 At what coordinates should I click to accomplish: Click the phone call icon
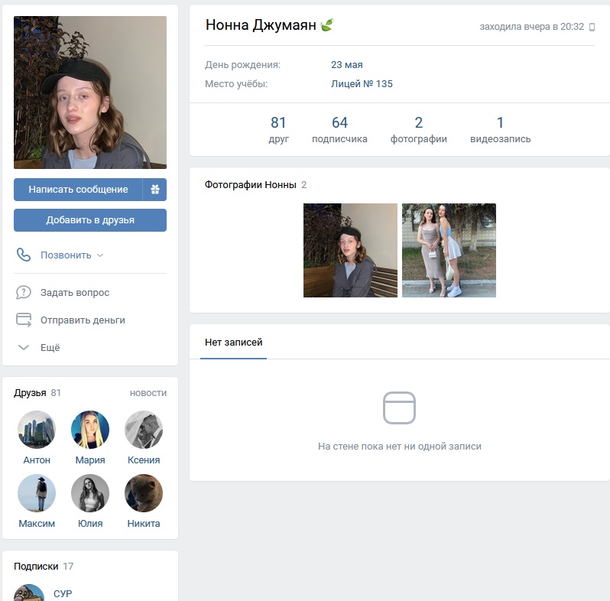[x=24, y=255]
